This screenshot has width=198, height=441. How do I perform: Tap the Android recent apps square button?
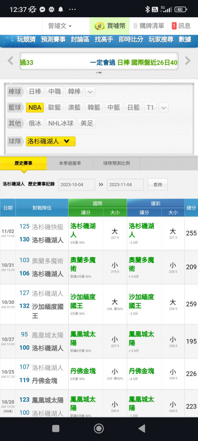[56, 428]
